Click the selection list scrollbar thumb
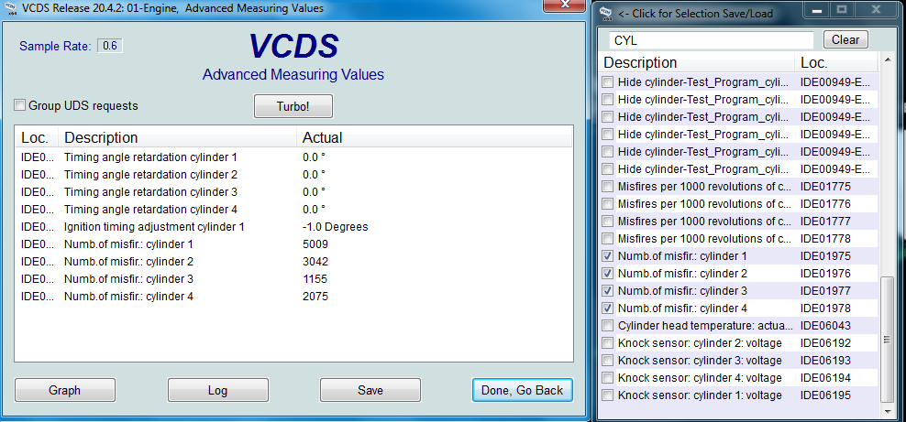Image resolution: width=906 pixels, height=422 pixels. point(887,340)
